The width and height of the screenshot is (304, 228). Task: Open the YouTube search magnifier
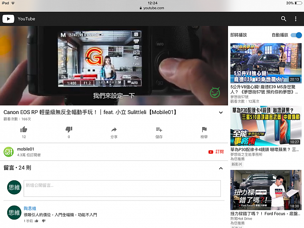pos(283,19)
